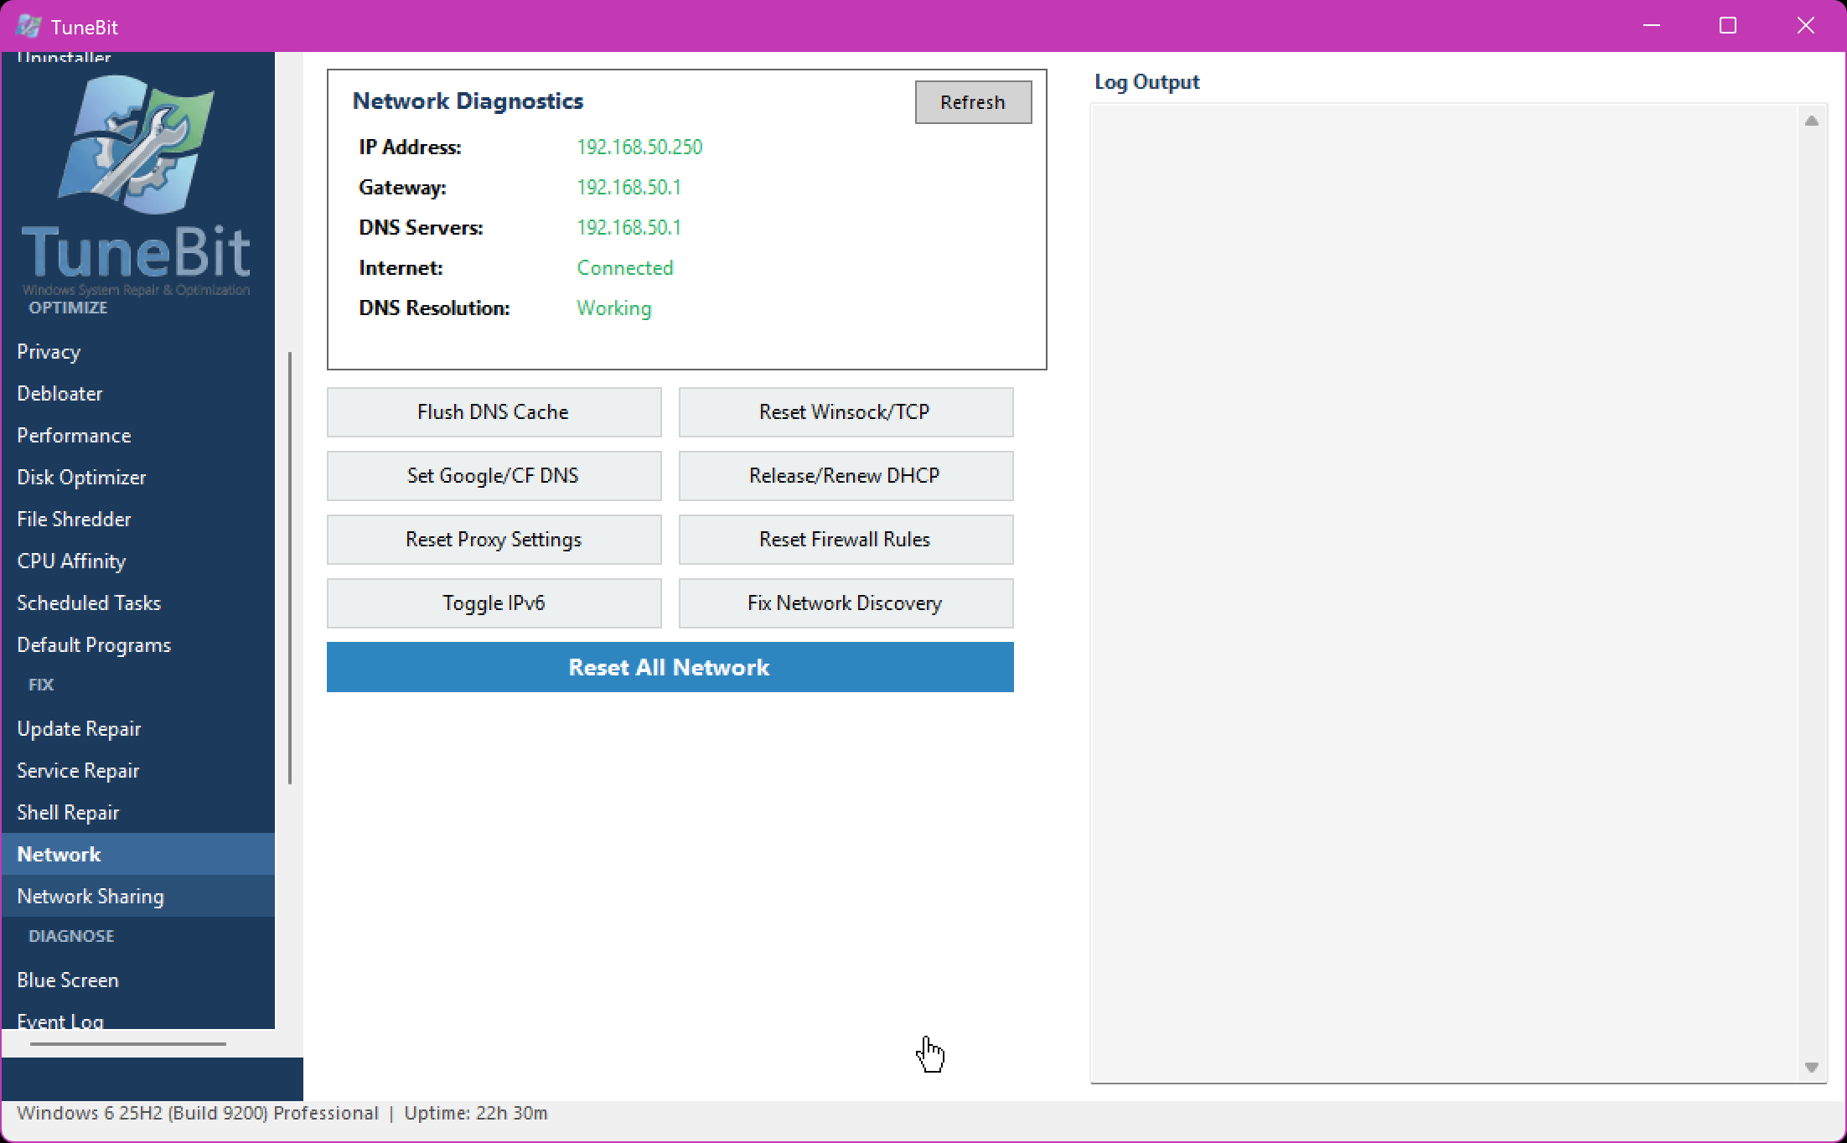Click the OPTIMIZE section header
The height and width of the screenshot is (1143, 1847).
click(x=68, y=308)
